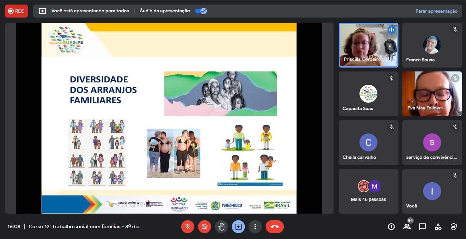Image resolution: width=466 pixels, height=239 pixels.
Task: Click the Franze Sousa participant tile
Action: [432, 45]
